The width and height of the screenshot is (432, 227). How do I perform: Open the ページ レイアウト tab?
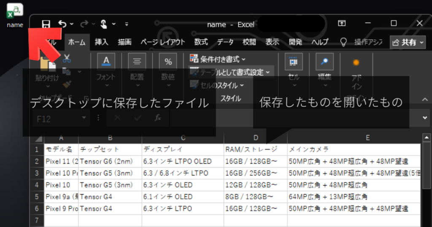163,42
